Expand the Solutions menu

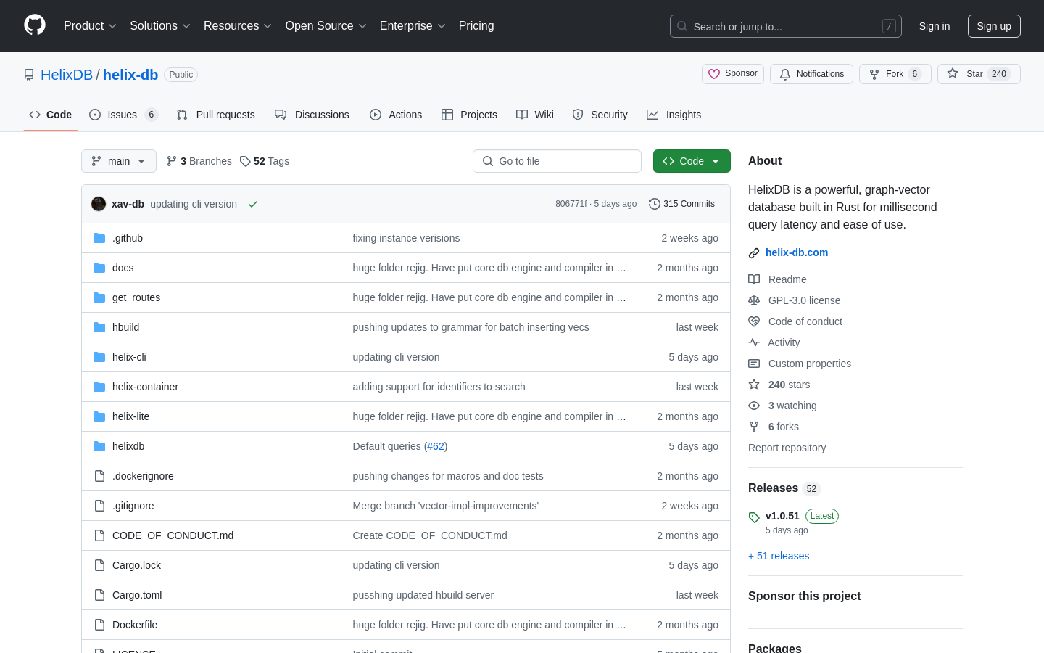(160, 25)
